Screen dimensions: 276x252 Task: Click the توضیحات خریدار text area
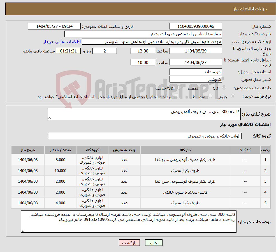(x=129, y=221)
